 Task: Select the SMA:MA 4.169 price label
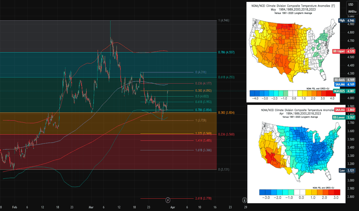[x=344, y=84]
